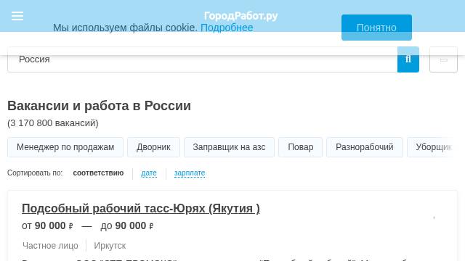Viewport: 465px width, 261px height.
Task: Click the salary от 90 000 text
Action: click(x=47, y=225)
